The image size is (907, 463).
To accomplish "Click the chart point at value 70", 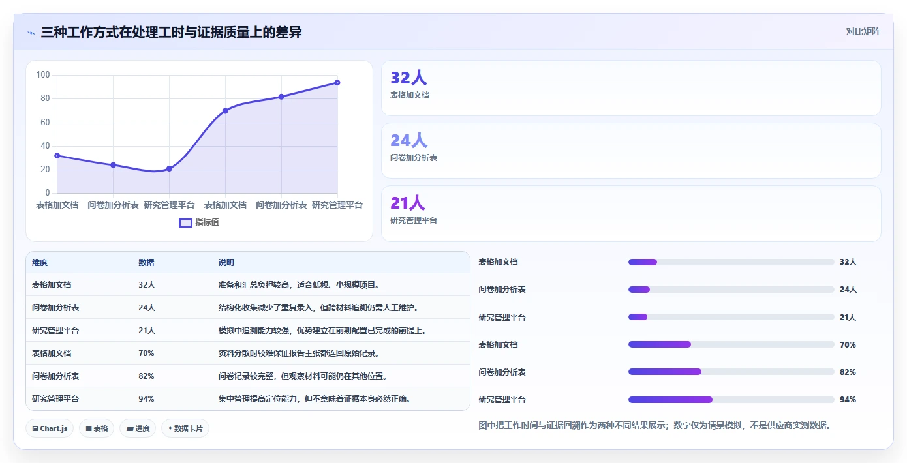I will tap(225, 111).
